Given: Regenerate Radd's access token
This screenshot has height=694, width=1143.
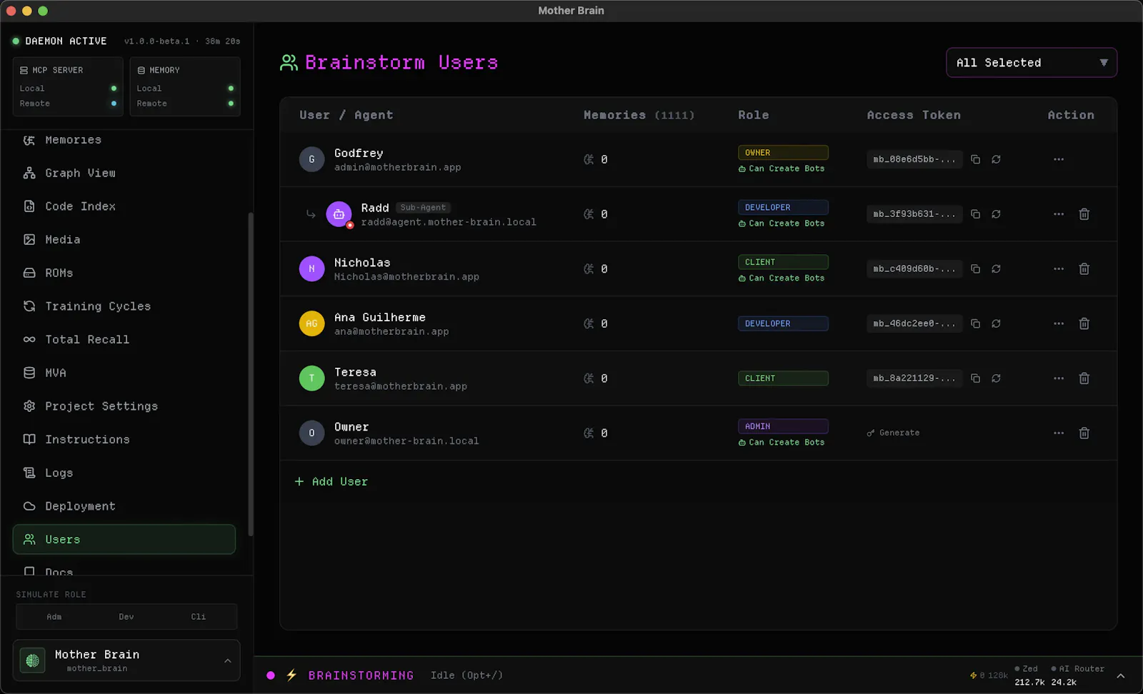Looking at the screenshot, I should coord(996,214).
